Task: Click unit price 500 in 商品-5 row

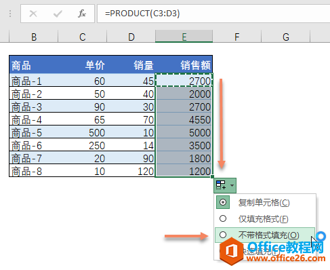Action: (83, 132)
